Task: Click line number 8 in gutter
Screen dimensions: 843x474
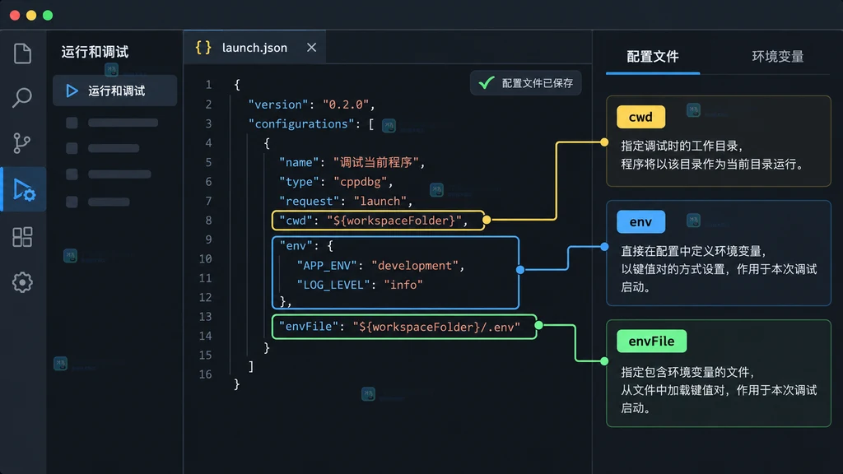Action: (x=208, y=221)
